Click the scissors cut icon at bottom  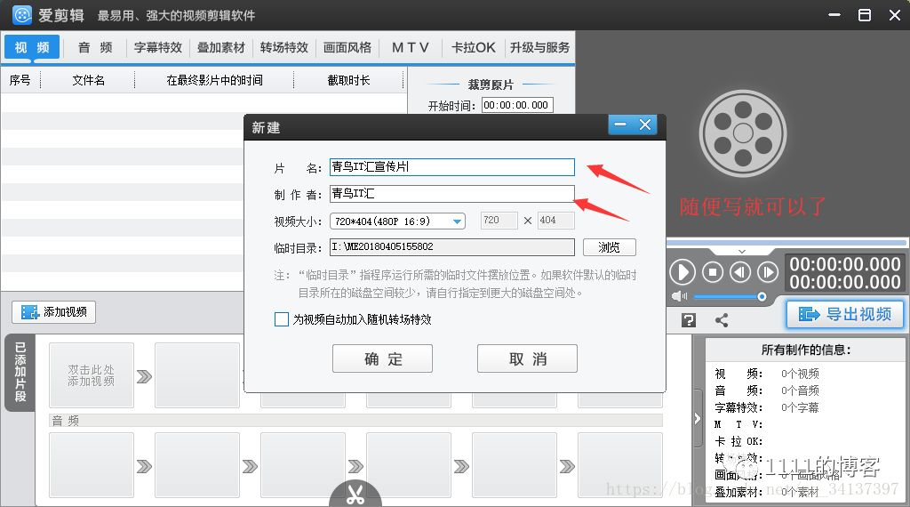tap(355, 494)
